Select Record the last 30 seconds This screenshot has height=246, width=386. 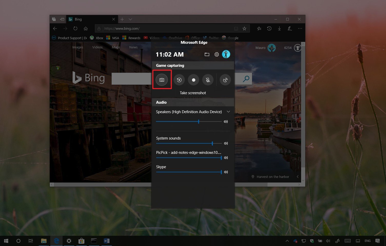[179, 80]
